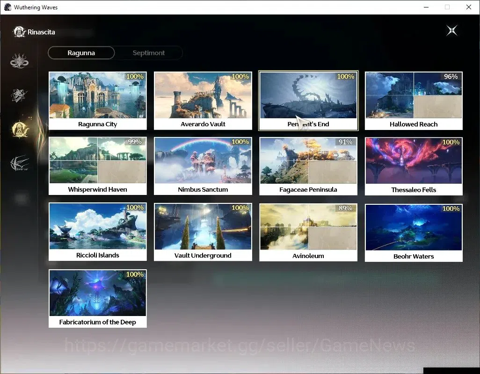Select the first region emblem in sidebar
The height and width of the screenshot is (374, 480).
point(19,61)
